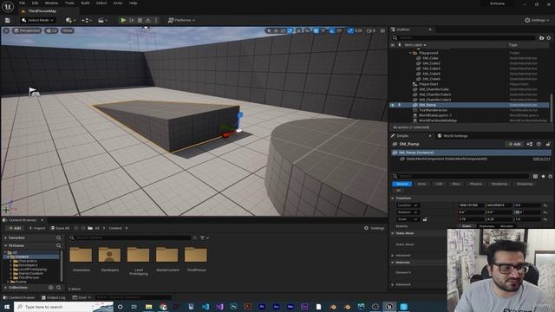Open Visual Studio Code from the taskbar
Viewport: 555px width, 312px height.
coord(206,307)
